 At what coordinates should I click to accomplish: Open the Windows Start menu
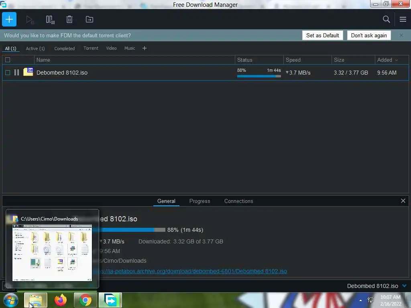pyautogui.click(x=10, y=300)
